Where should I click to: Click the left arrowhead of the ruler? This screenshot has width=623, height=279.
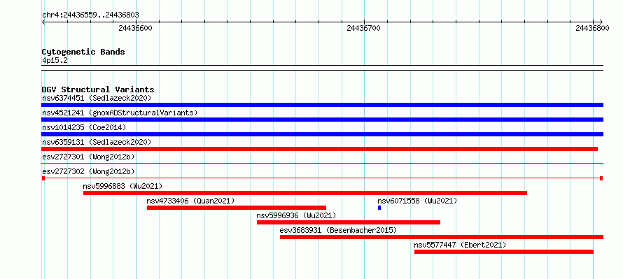pos(43,22)
